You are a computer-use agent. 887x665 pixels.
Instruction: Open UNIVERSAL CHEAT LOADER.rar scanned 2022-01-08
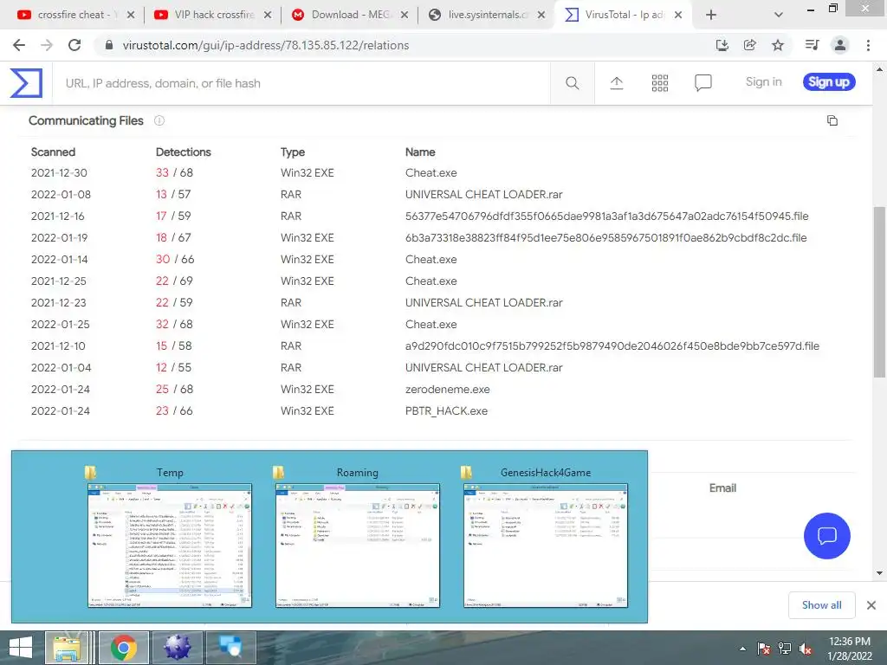[x=483, y=195]
